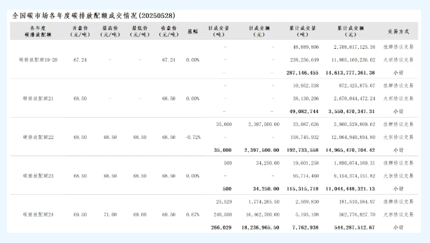The image size is (430, 243).
Task: Click the 18,236,965.50 daily turnover subtotal
Action: tap(260, 228)
